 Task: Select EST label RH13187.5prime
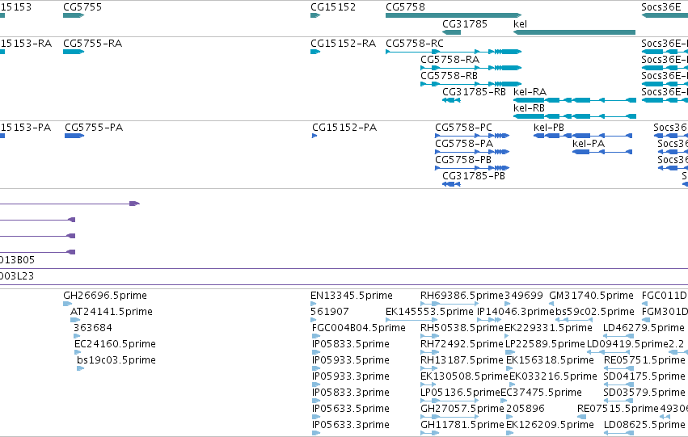click(x=462, y=360)
